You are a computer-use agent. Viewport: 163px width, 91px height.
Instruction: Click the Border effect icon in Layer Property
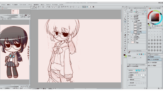[137, 54]
